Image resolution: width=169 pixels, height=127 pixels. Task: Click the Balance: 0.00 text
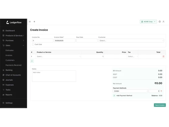tap(157, 96)
